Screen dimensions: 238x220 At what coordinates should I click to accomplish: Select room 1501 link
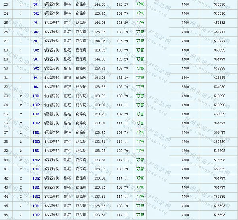point(36,114)
